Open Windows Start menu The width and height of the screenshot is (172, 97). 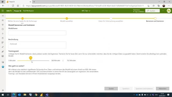[x=3, y=95]
